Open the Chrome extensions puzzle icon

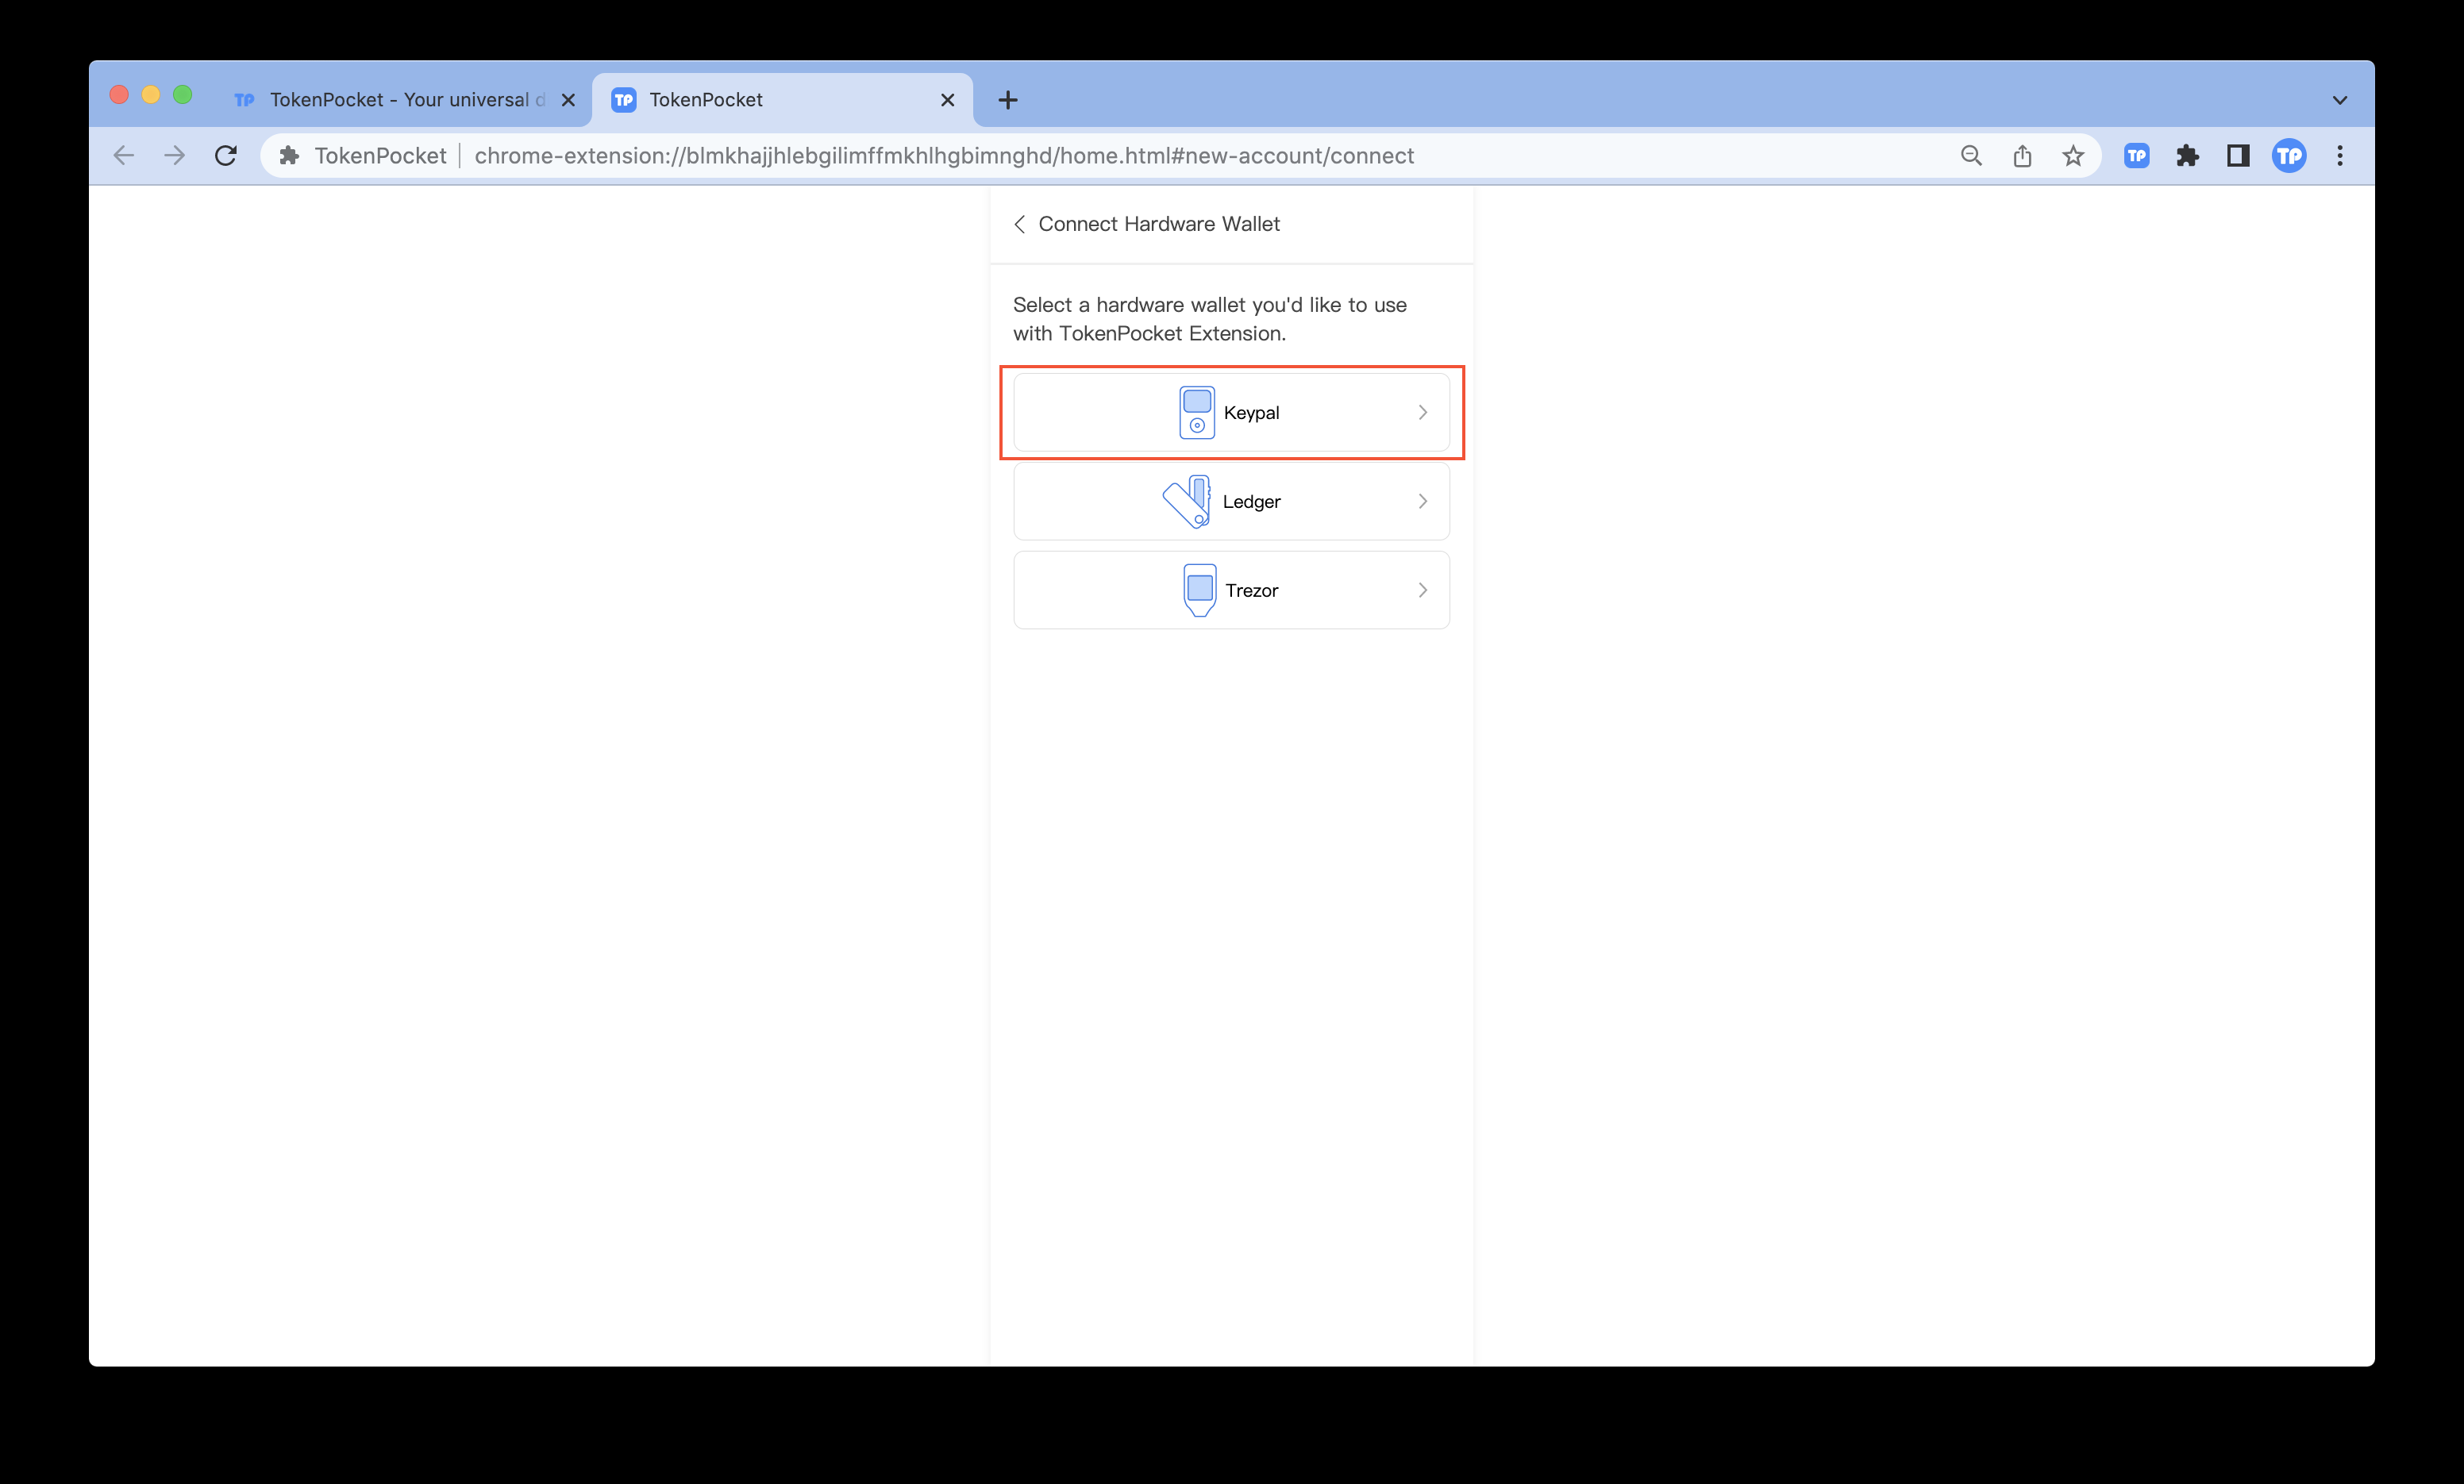(x=2187, y=156)
